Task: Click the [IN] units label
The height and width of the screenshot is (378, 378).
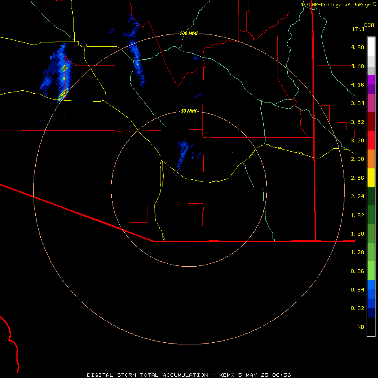Action: pyautogui.click(x=358, y=29)
